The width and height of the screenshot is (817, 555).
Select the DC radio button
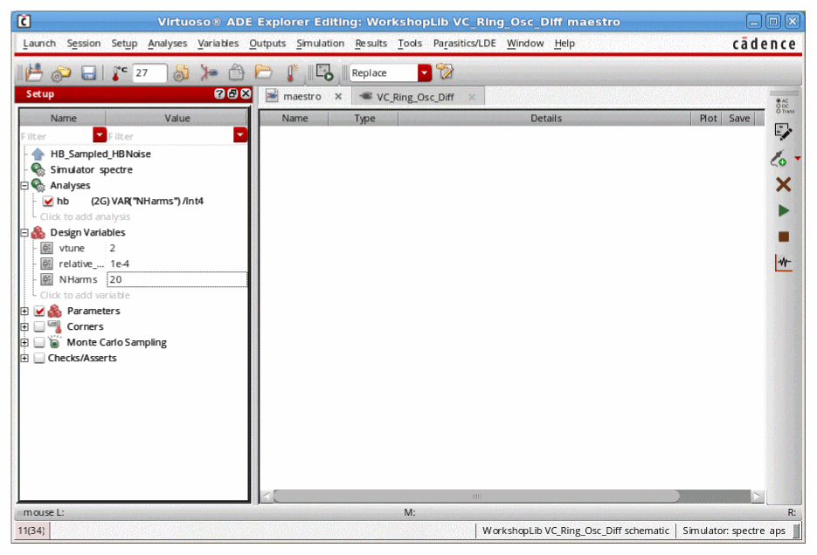pyautogui.click(x=779, y=106)
